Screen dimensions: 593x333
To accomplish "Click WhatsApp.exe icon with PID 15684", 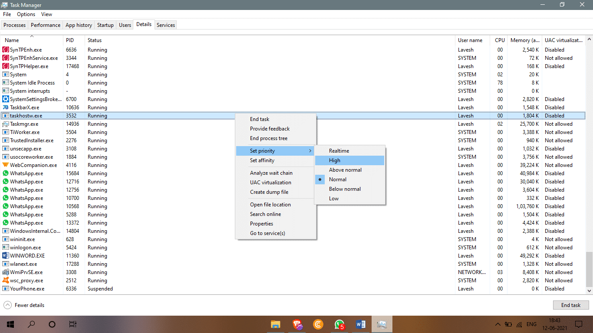I will 6,173.
